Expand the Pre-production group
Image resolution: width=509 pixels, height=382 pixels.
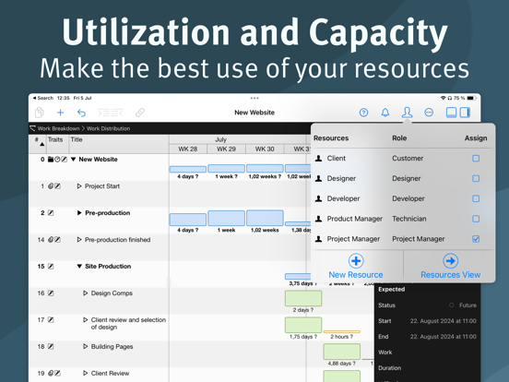click(x=79, y=213)
